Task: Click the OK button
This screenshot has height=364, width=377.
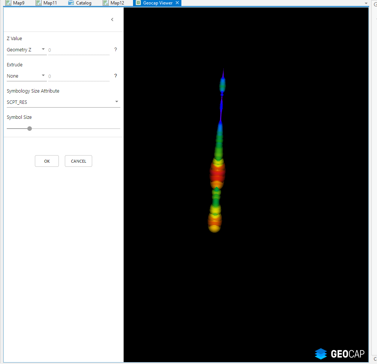Action: coord(47,161)
